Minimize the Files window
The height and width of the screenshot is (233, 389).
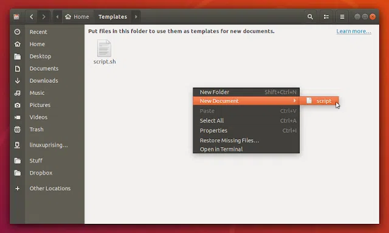[357, 16]
